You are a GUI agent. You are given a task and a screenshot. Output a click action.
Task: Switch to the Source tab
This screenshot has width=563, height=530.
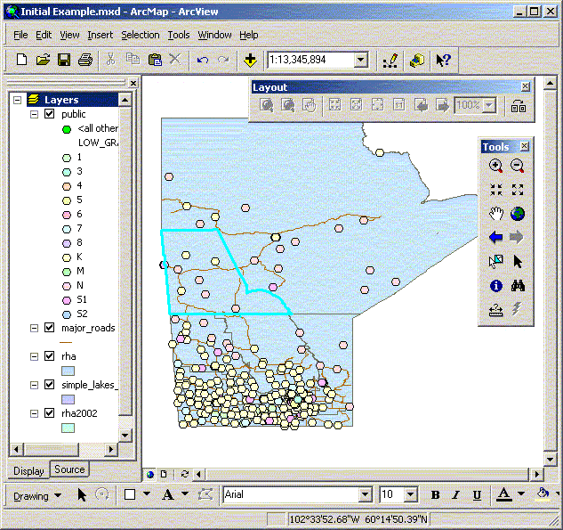69,469
